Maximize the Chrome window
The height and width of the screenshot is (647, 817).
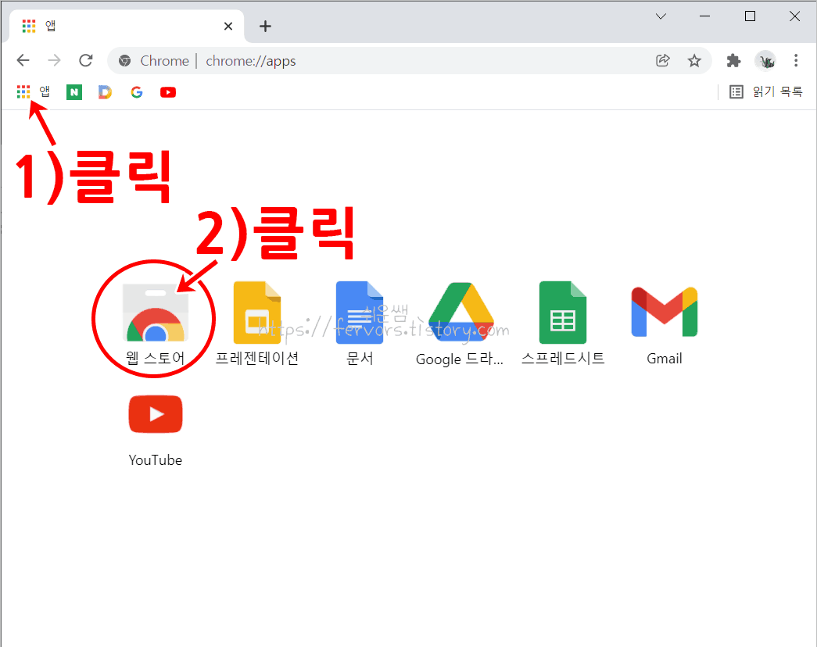coord(750,16)
